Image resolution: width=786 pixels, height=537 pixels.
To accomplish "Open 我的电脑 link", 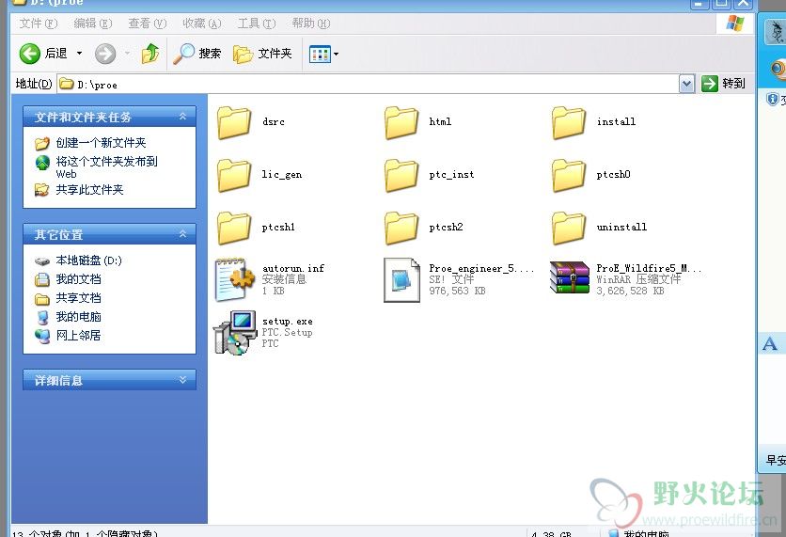I will pos(78,316).
